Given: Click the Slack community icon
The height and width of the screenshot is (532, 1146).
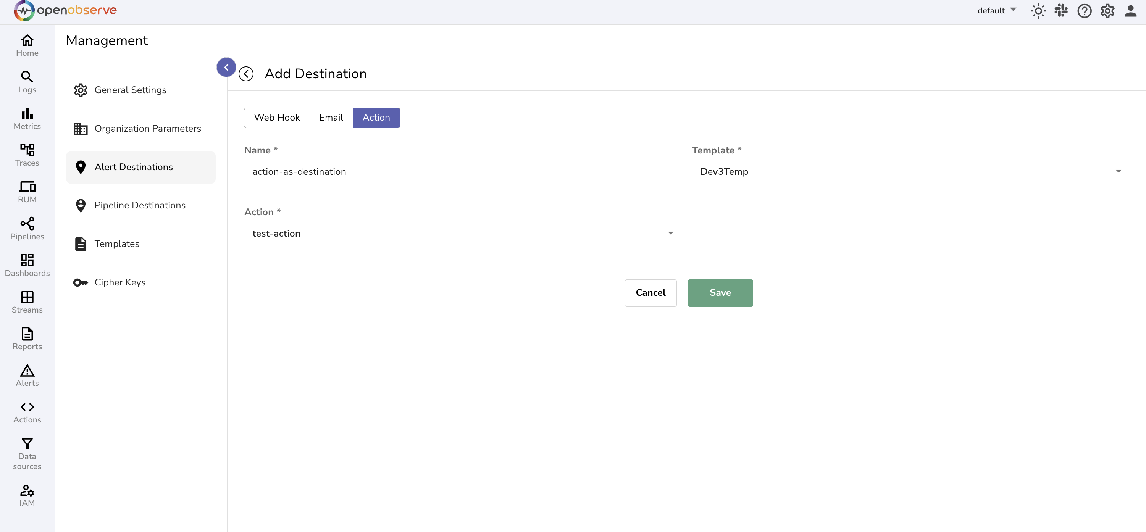Looking at the screenshot, I should [1061, 11].
